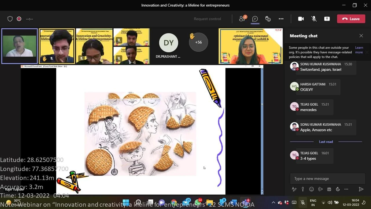Click the shield security icon

click(10, 19)
